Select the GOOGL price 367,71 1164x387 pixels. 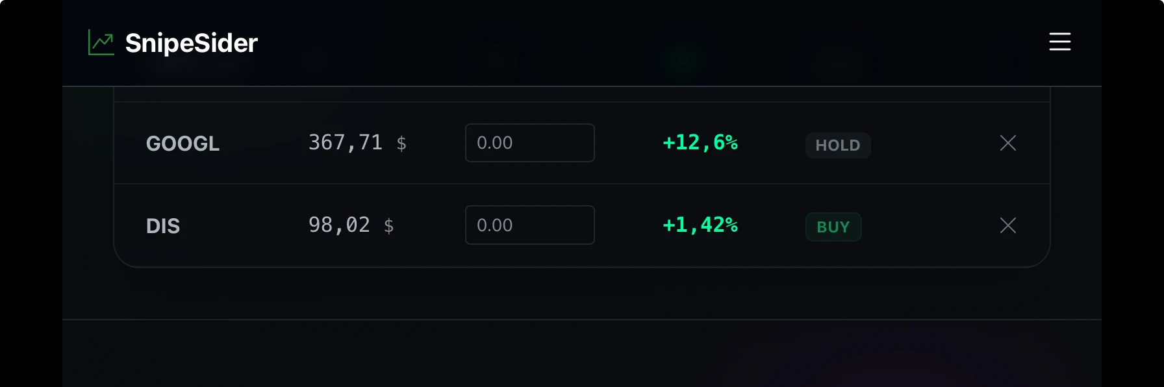[346, 142]
